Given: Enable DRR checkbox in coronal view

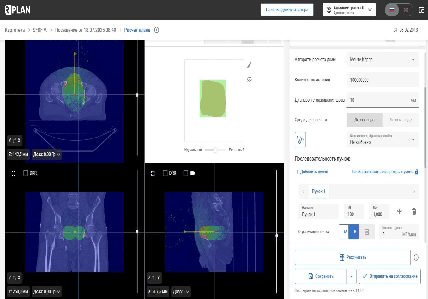Looking at the screenshot, I should pyautogui.click(x=26, y=173).
